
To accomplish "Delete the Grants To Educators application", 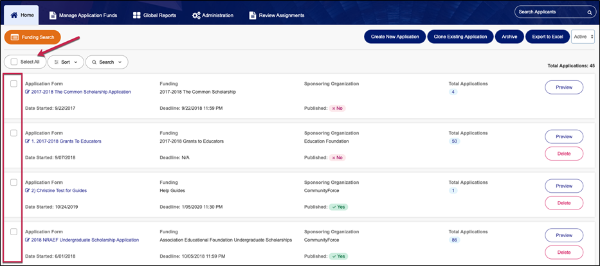I will (x=563, y=154).
